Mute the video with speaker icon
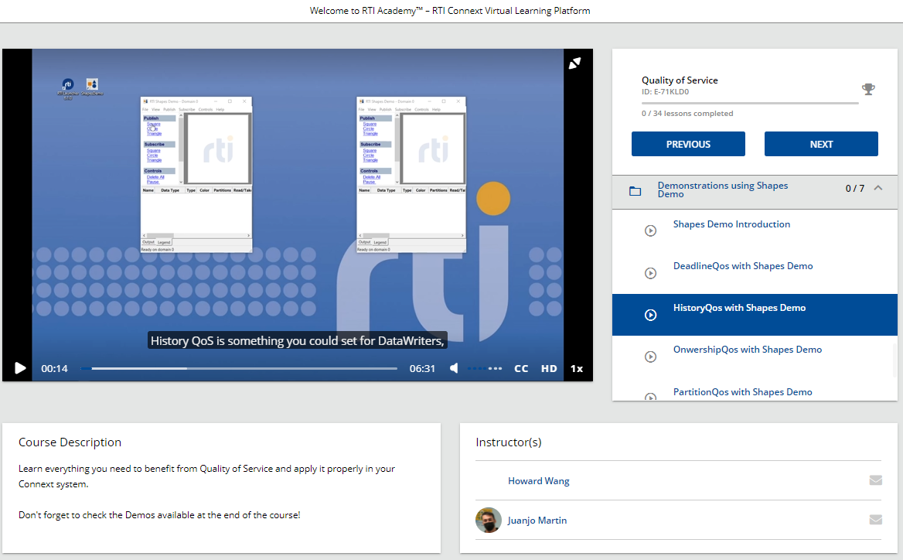The width and height of the screenshot is (903, 560). (455, 368)
